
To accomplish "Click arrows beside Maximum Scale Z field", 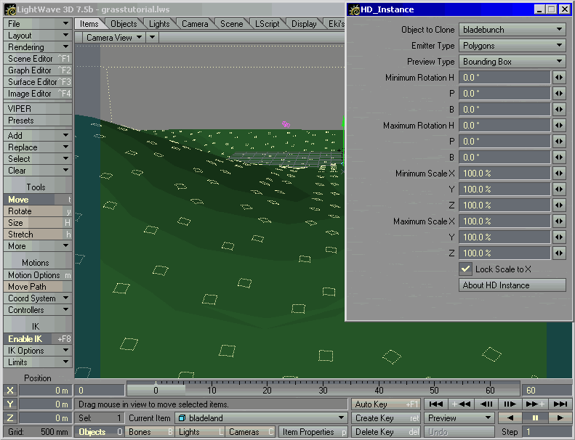I will [559, 253].
